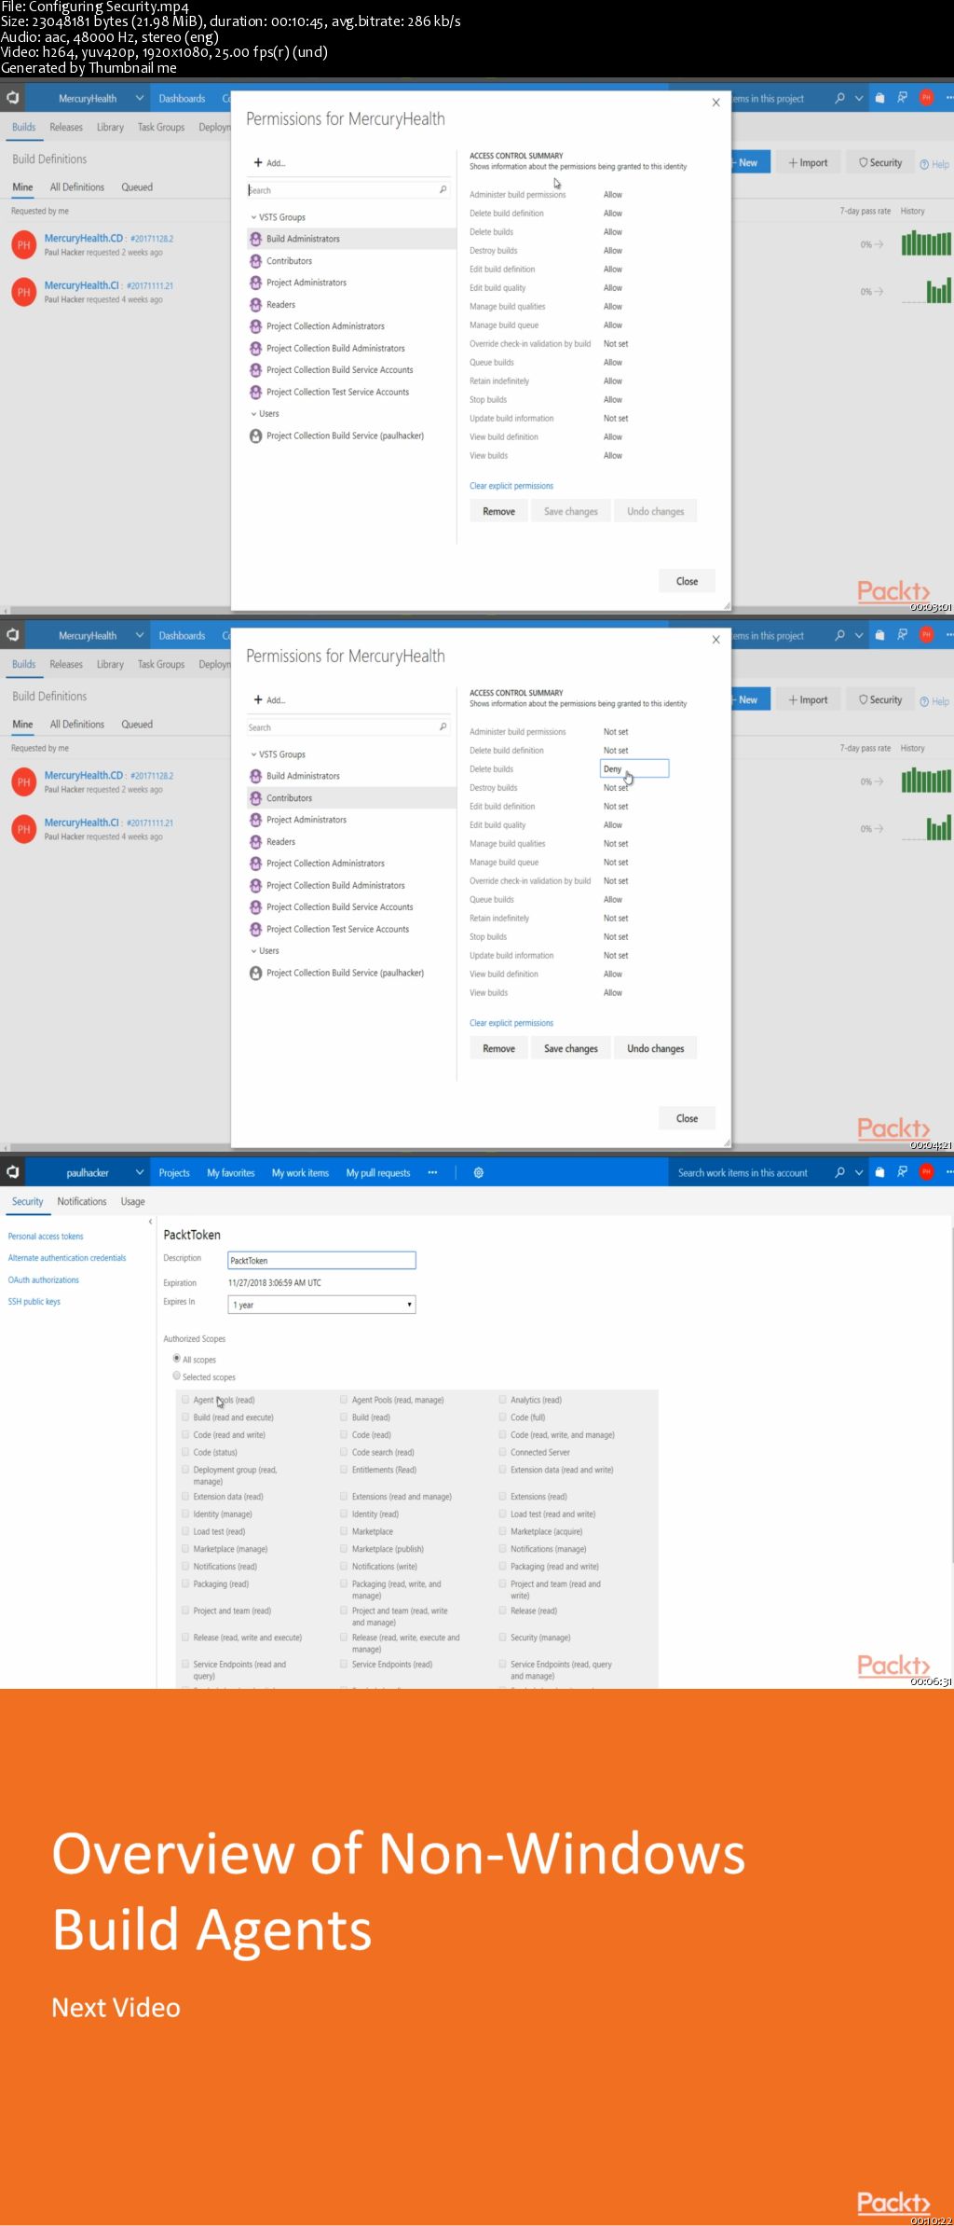Screen dimensions: 954x2226
Task: Check the Agent Pools (read) scope
Action: point(185,1399)
